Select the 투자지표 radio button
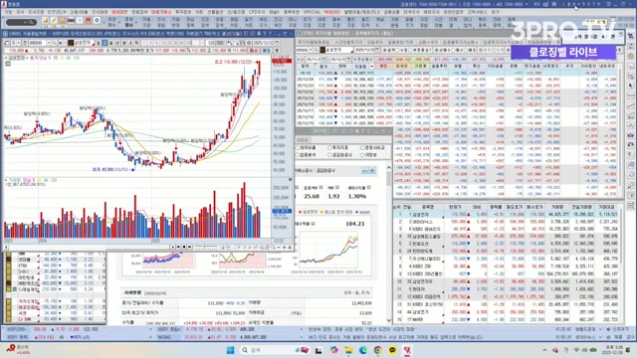The height and width of the screenshot is (358, 637). tap(329, 148)
